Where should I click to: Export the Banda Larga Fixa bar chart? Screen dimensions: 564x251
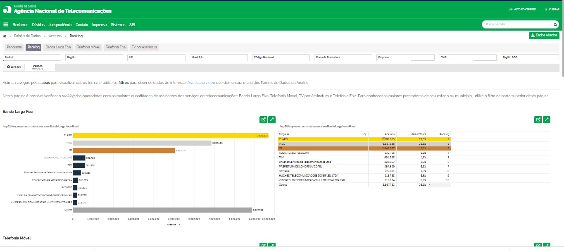(x=263, y=120)
